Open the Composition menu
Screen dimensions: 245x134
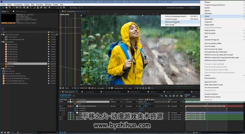pyautogui.click(x=18, y=5)
